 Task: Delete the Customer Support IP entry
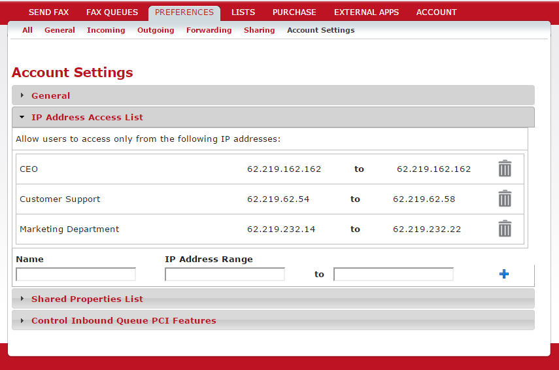click(x=505, y=199)
